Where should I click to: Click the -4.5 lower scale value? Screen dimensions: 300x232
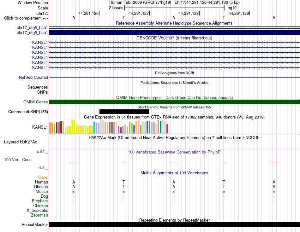pos(41,168)
